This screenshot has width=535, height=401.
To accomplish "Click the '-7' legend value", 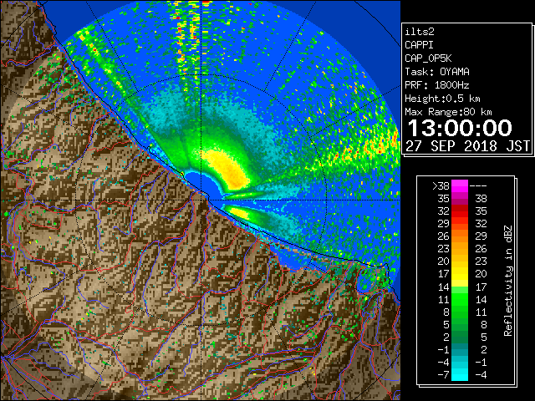I will point(443,375).
